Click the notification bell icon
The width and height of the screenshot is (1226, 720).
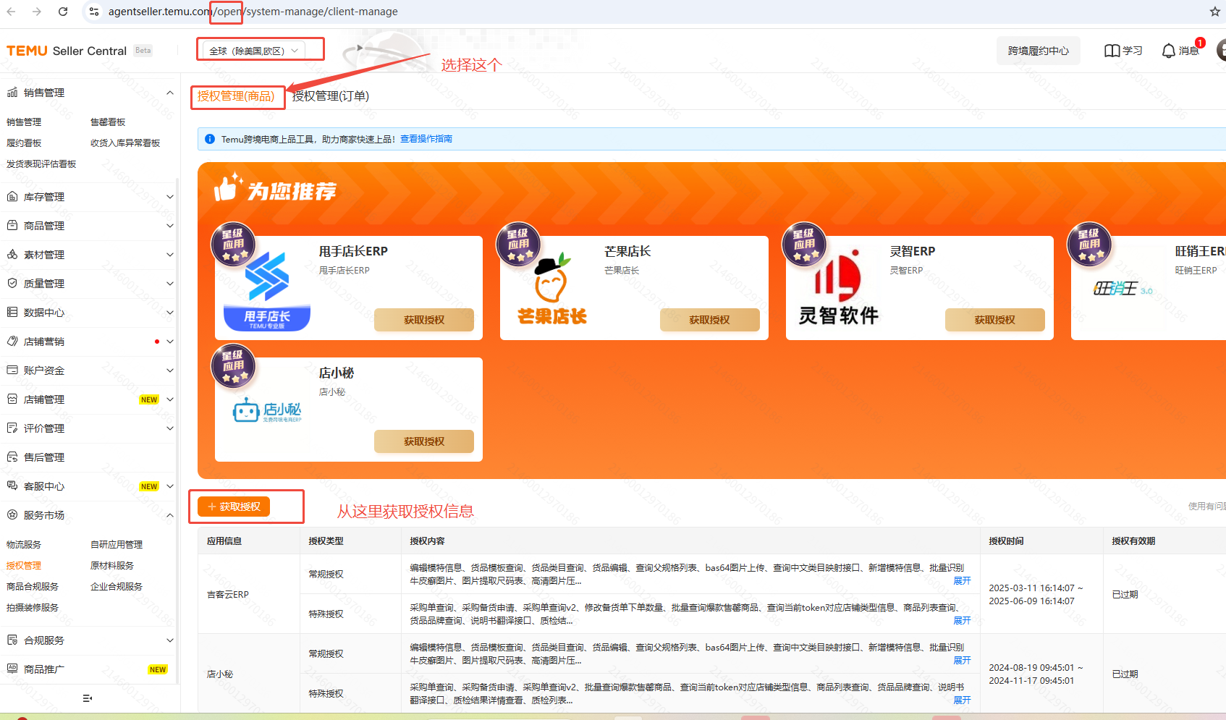coord(1168,51)
